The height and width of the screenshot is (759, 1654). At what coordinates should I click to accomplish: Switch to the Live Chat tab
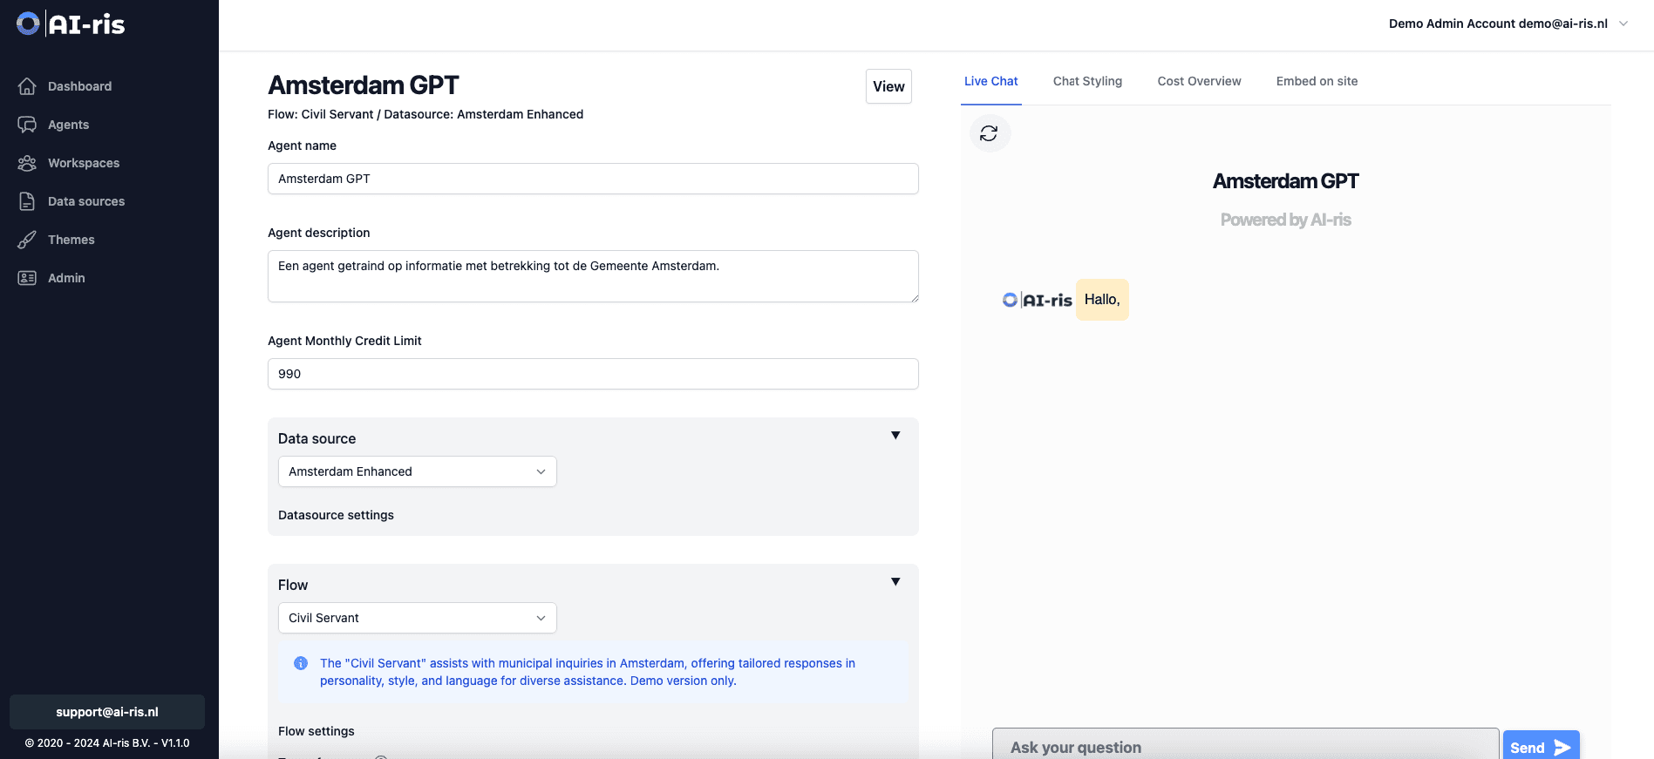tap(990, 81)
